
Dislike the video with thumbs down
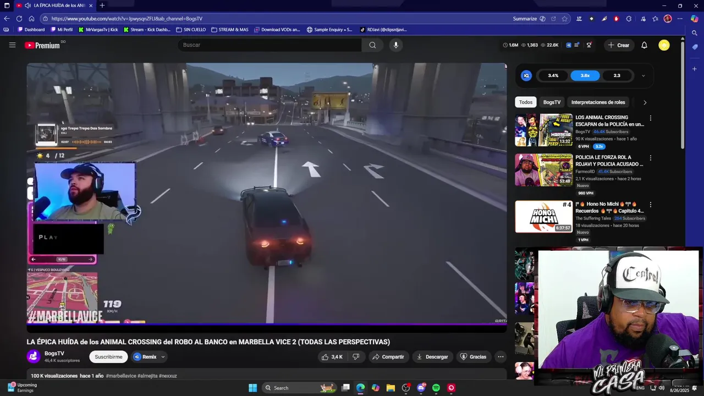[x=356, y=357]
